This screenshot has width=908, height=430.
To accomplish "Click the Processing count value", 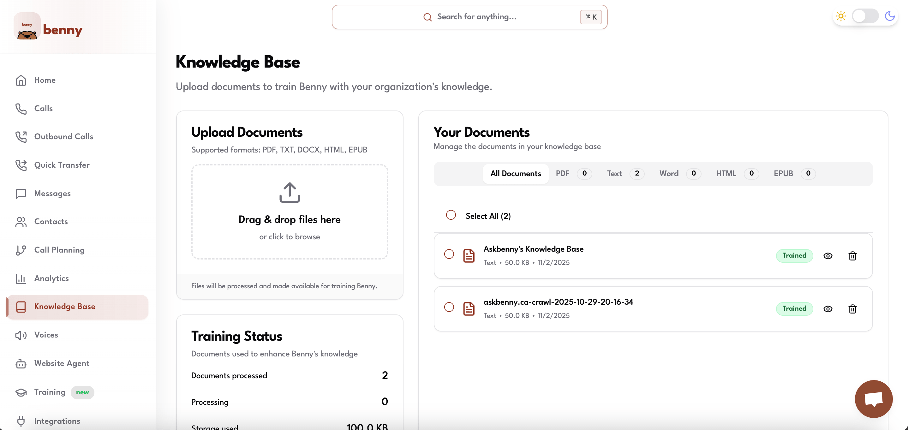I will (x=385, y=402).
